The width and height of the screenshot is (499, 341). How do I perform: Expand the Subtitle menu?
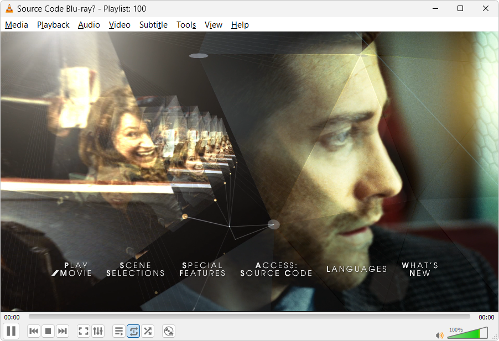coord(153,25)
